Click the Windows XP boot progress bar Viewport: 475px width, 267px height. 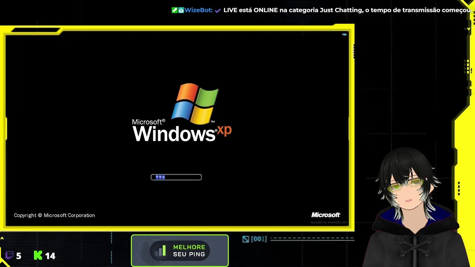tap(176, 177)
